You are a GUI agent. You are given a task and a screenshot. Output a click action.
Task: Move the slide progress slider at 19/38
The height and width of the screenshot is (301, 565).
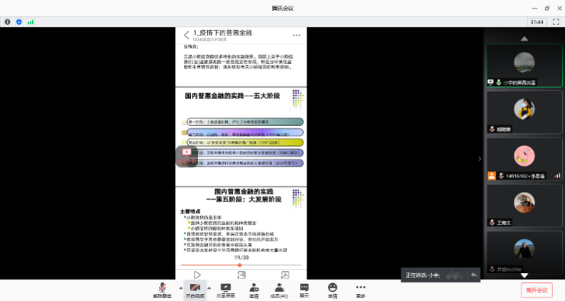(239, 265)
